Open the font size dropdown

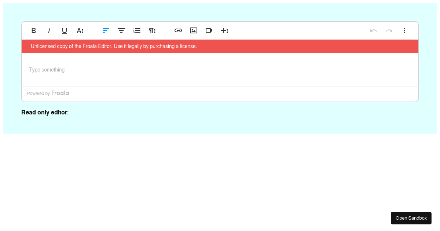click(80, 30)
